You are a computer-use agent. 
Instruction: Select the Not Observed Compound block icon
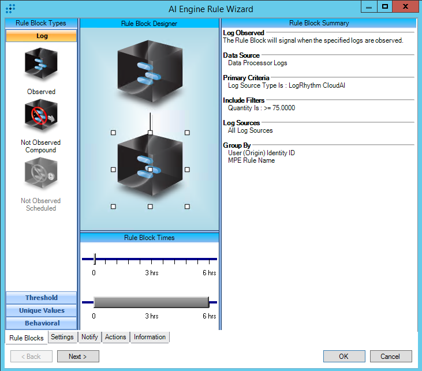coord(41,117)
